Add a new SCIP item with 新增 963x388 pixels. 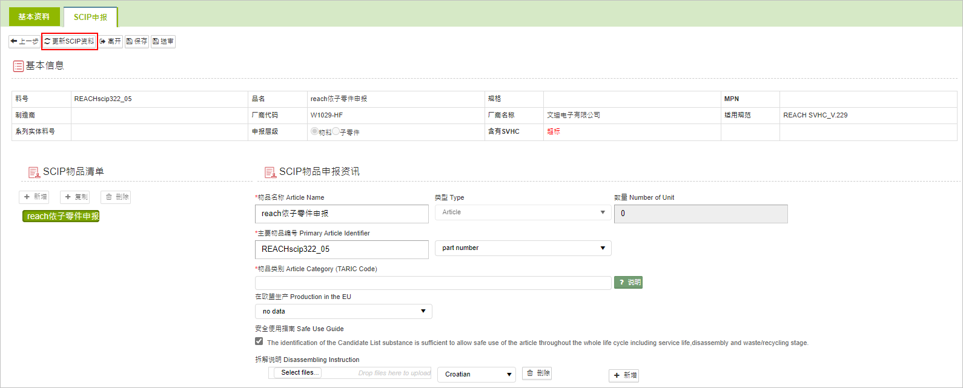[34, 197]
